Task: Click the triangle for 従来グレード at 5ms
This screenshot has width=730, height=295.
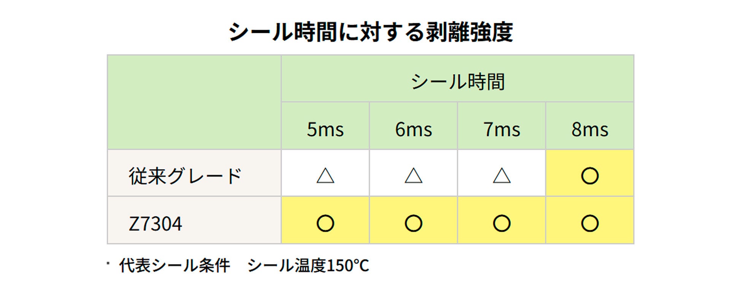Action: click(x=325, y=176)
